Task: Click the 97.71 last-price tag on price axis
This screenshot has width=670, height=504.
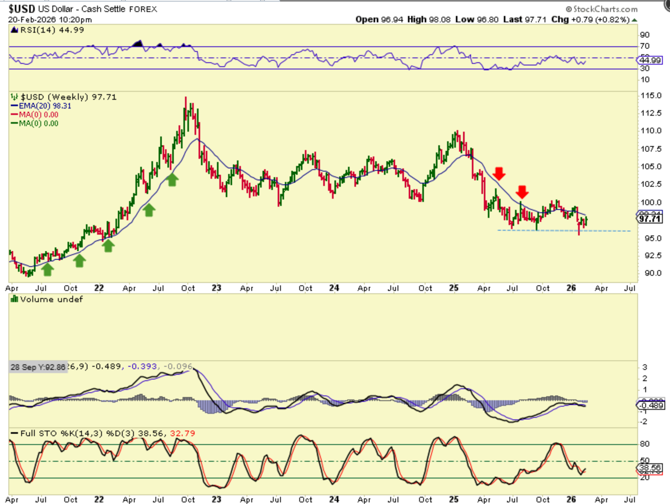Action: click(x=650, y=219)
